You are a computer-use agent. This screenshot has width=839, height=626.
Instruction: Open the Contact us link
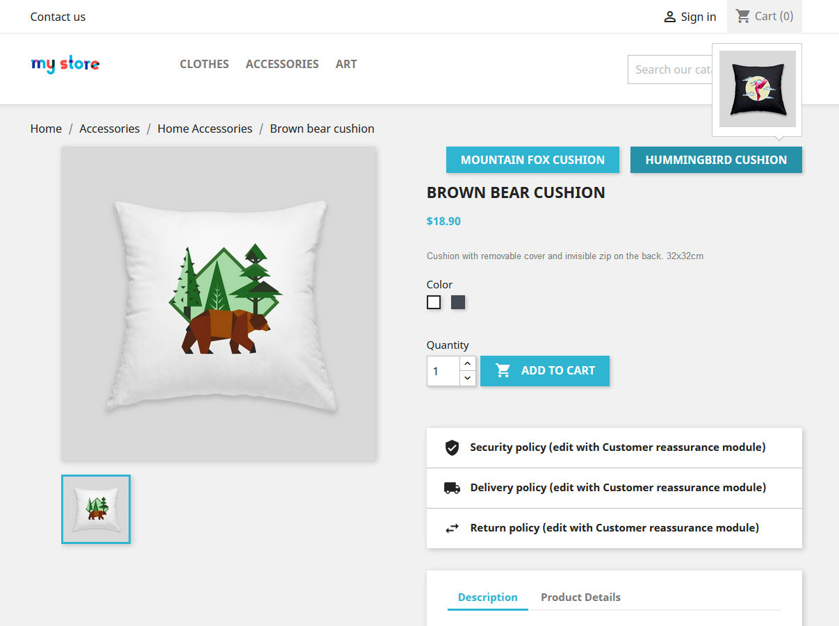pos(58,17)
